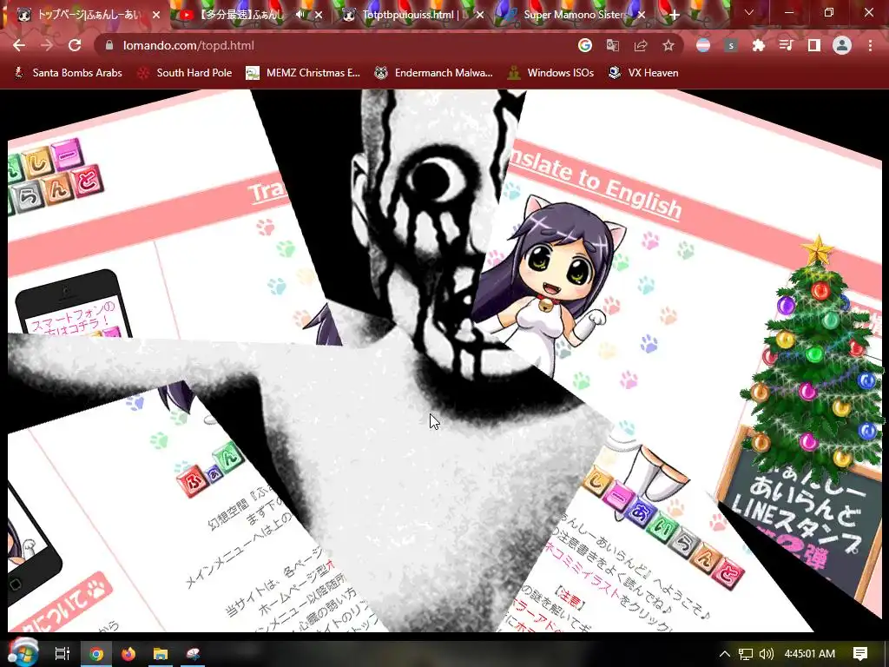Click the forward navigation arrow
Viewport: 889px width, 667px height.
[47, 45]
